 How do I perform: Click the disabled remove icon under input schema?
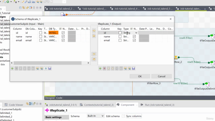pyautogui.click(x=16, y=69)
